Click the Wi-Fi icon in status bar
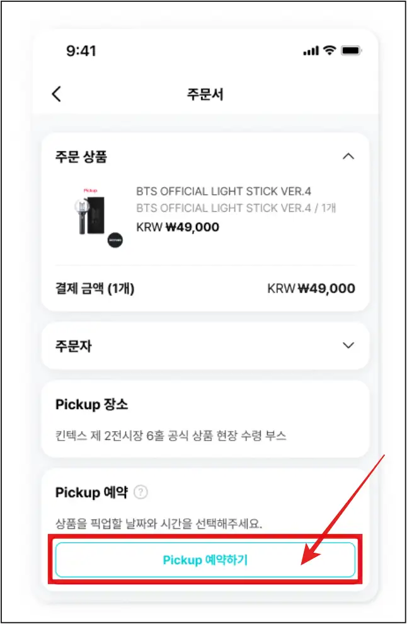407x624 pixels. [330, 51]
